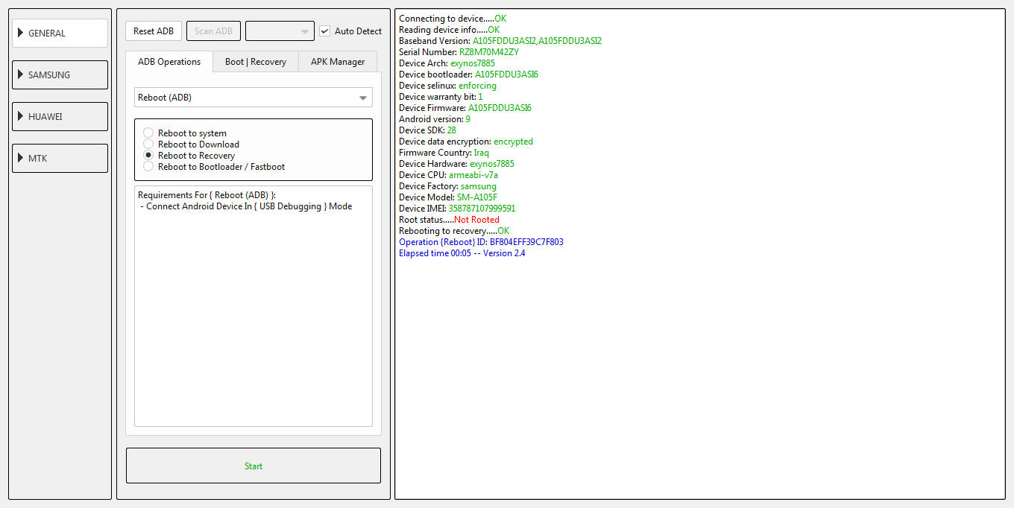The image size is (1014, 508).
Task: Click the Elapsed time Version 2.4 line
Action: (x=462, y=253)
